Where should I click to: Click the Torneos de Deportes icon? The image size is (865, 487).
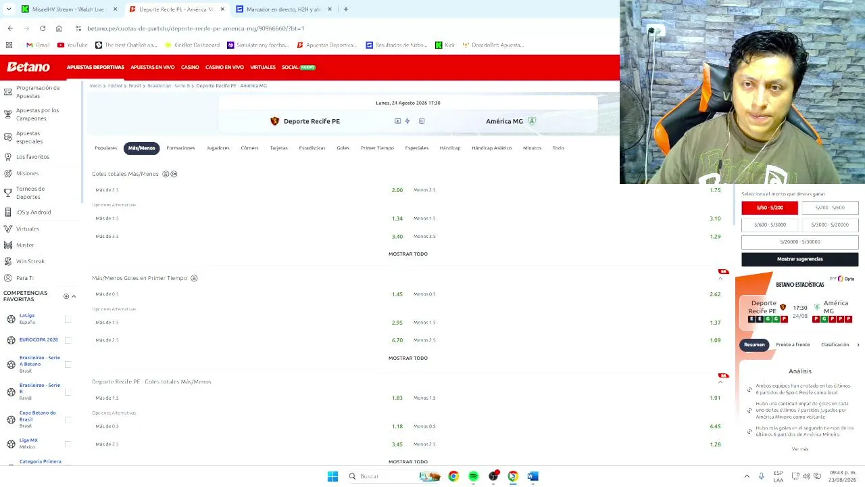tap(9, 193)
